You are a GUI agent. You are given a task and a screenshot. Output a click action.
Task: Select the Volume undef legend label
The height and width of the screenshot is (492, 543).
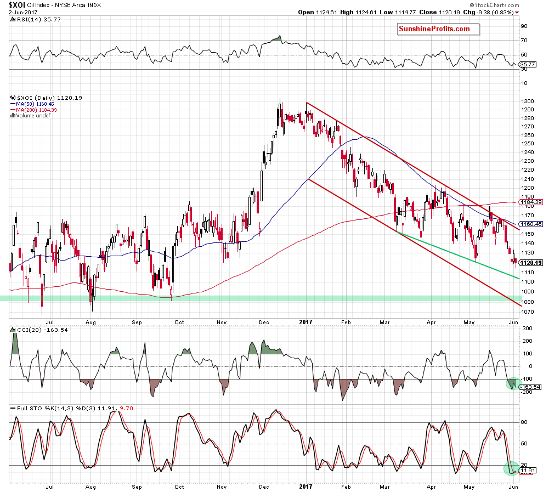pos(33,116)
